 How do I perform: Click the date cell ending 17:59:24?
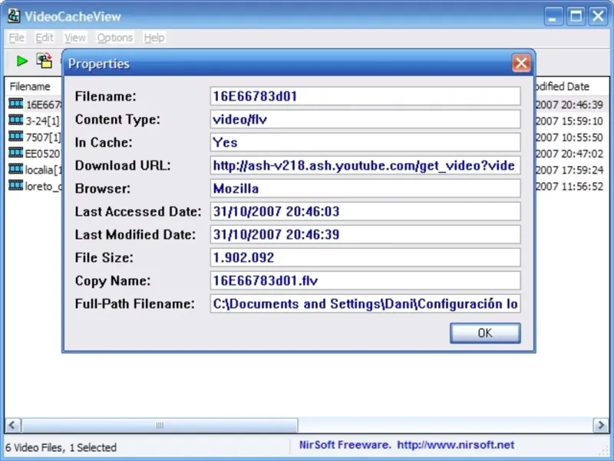569,170
